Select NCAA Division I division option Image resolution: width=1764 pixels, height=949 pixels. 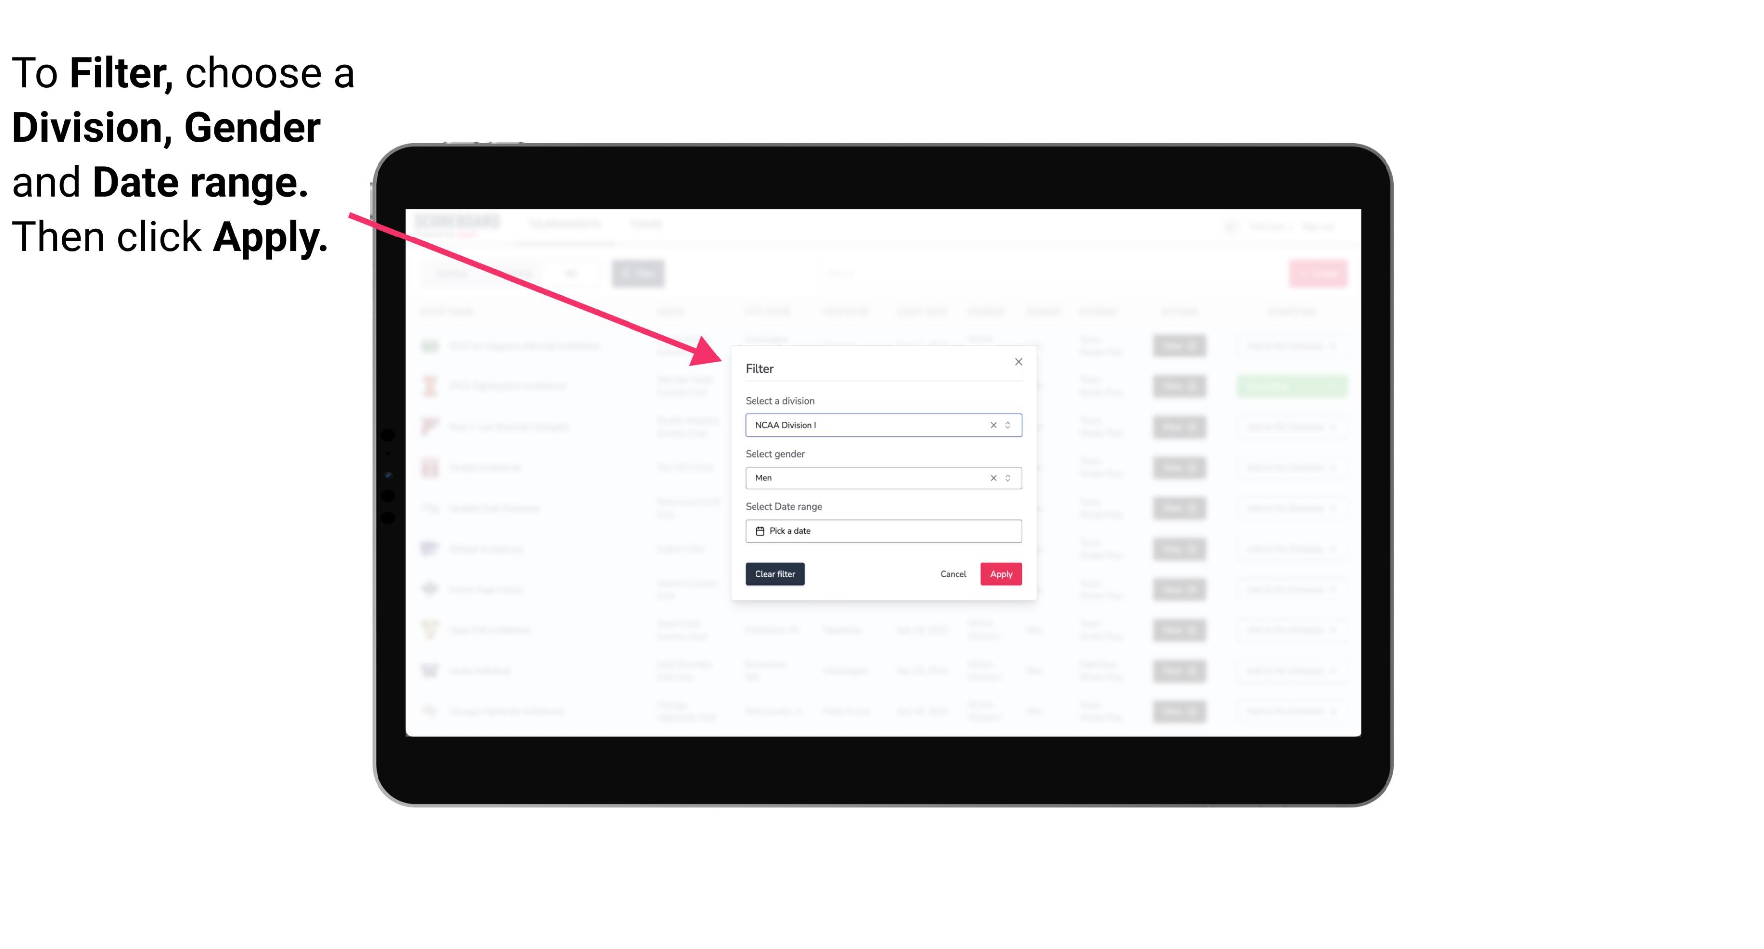pyautogui.click(x=882, y=425)
